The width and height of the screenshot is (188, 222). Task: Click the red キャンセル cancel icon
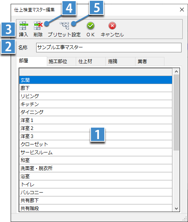coord(112,26)
